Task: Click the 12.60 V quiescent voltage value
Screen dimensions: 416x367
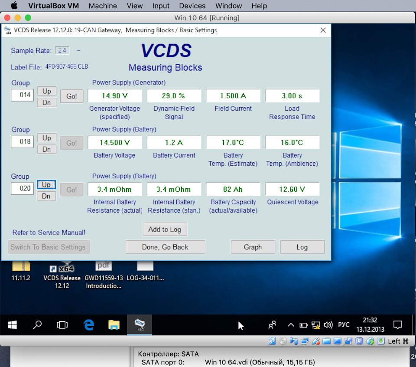Action: click(x=292, y=189)
